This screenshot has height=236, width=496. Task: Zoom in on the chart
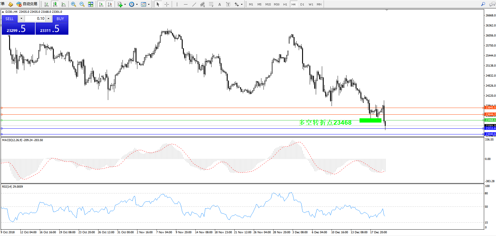[74, 4]
